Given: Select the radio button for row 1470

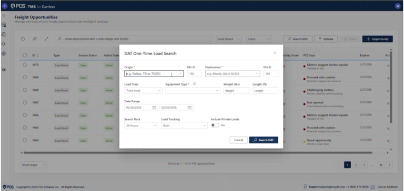Looking at the screenshot, I should pos(25,65).
